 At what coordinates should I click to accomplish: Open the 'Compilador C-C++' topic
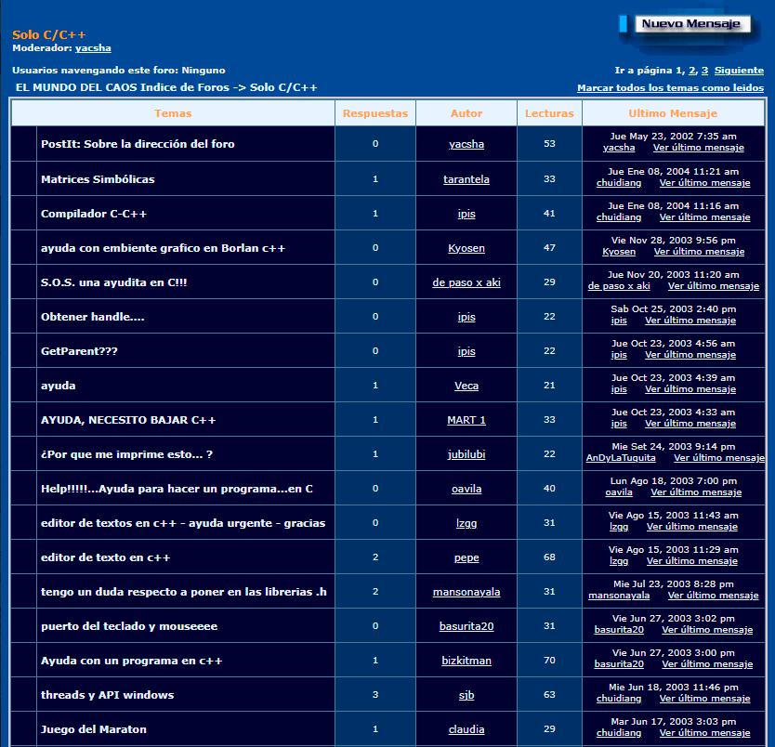pyautogui.click(x=94, y=214)
